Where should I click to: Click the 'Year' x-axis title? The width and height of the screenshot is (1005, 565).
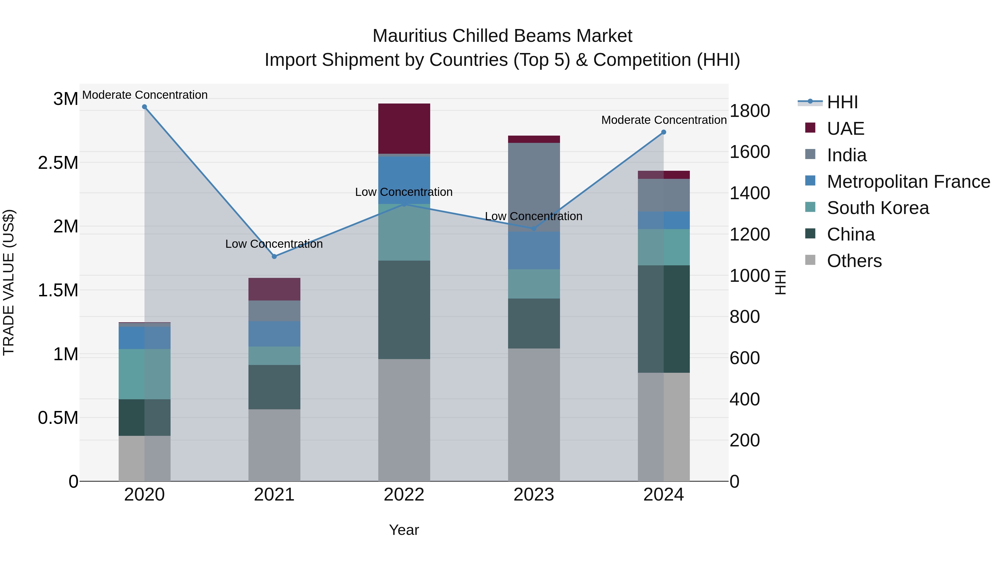point(404,530)
